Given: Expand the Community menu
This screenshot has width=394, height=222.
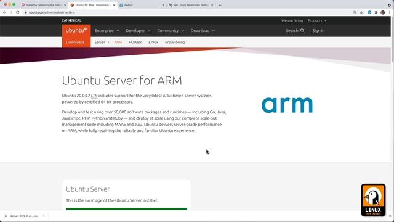Looking at the screenshot, I should coord(171,31).
